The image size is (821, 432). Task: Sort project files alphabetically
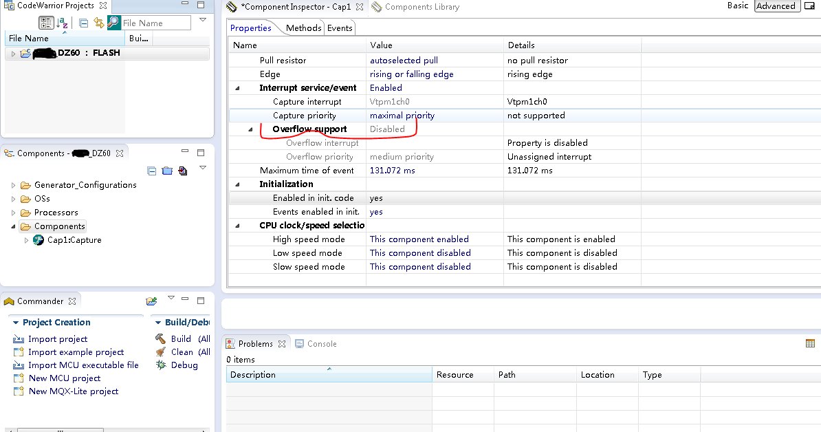click(63, 23)
